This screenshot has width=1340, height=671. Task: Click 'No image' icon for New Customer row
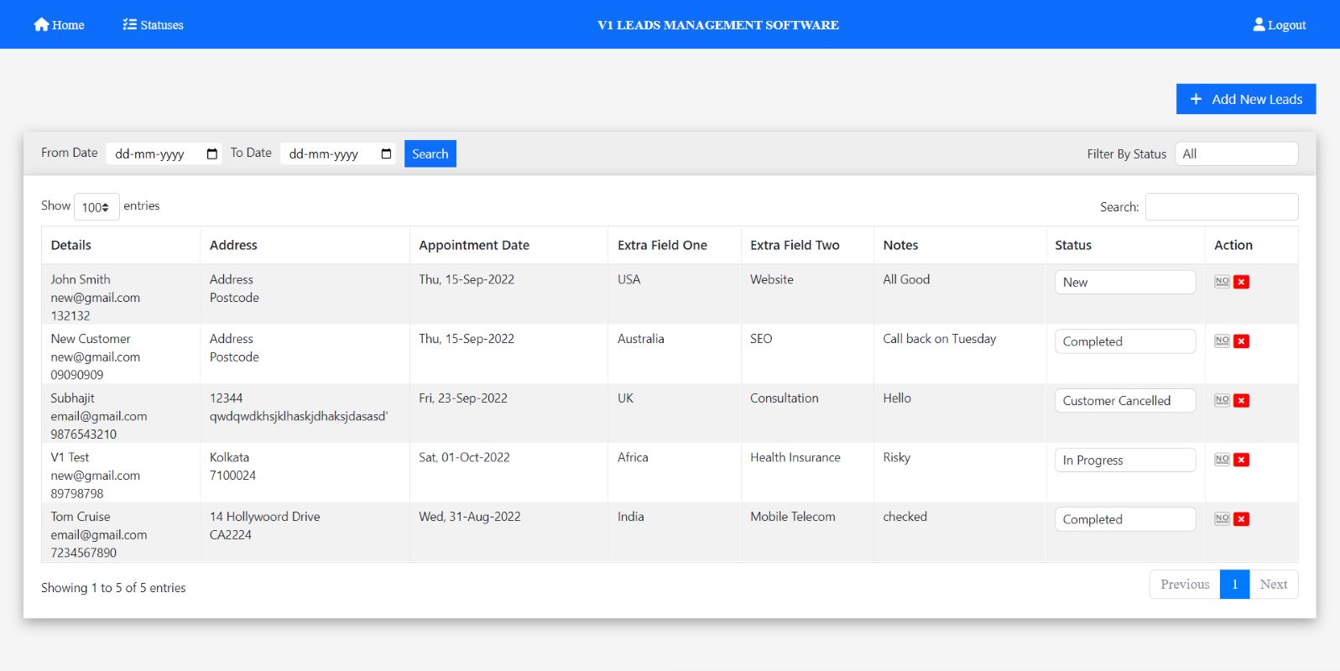(x=1222, y=341)
